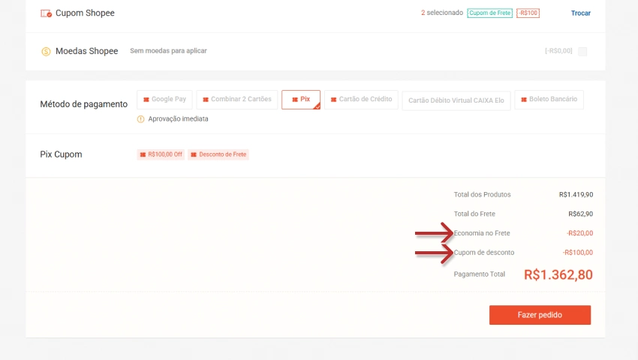
Task: Click the R$1.419,90 products total value
Action: click(x=576, y=194)
